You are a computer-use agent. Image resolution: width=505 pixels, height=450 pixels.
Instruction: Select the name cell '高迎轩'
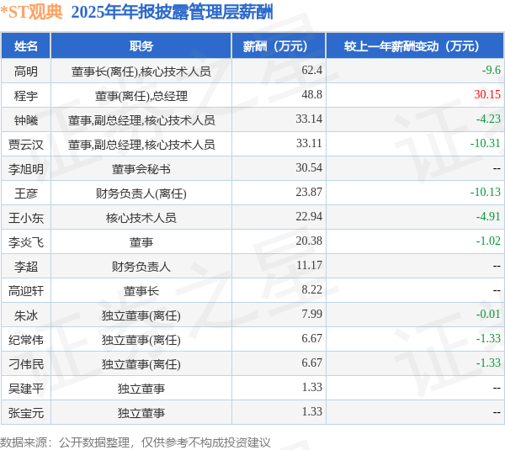26,291
